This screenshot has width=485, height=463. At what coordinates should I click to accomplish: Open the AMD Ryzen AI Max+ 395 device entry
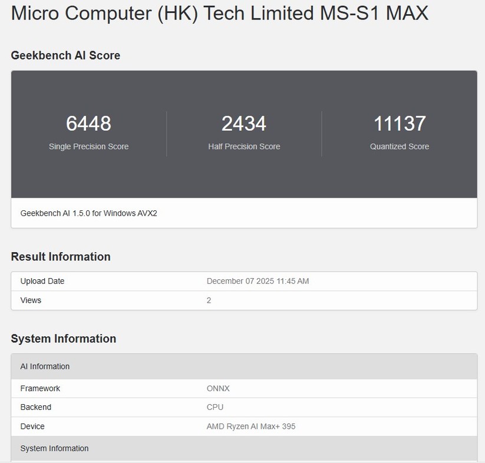[251, 426]
